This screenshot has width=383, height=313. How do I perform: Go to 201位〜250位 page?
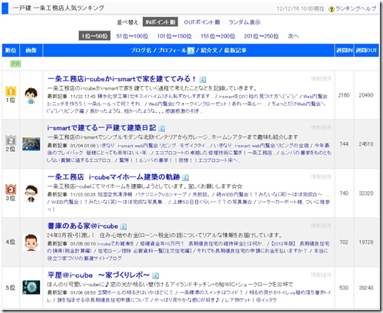click(x=261, y=36)
